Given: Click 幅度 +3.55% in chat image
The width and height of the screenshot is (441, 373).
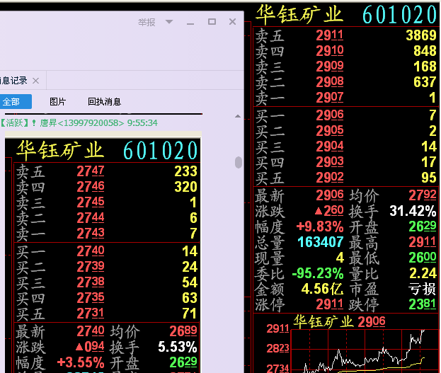Looking at the screenshot, I should [x=81, y=362].
